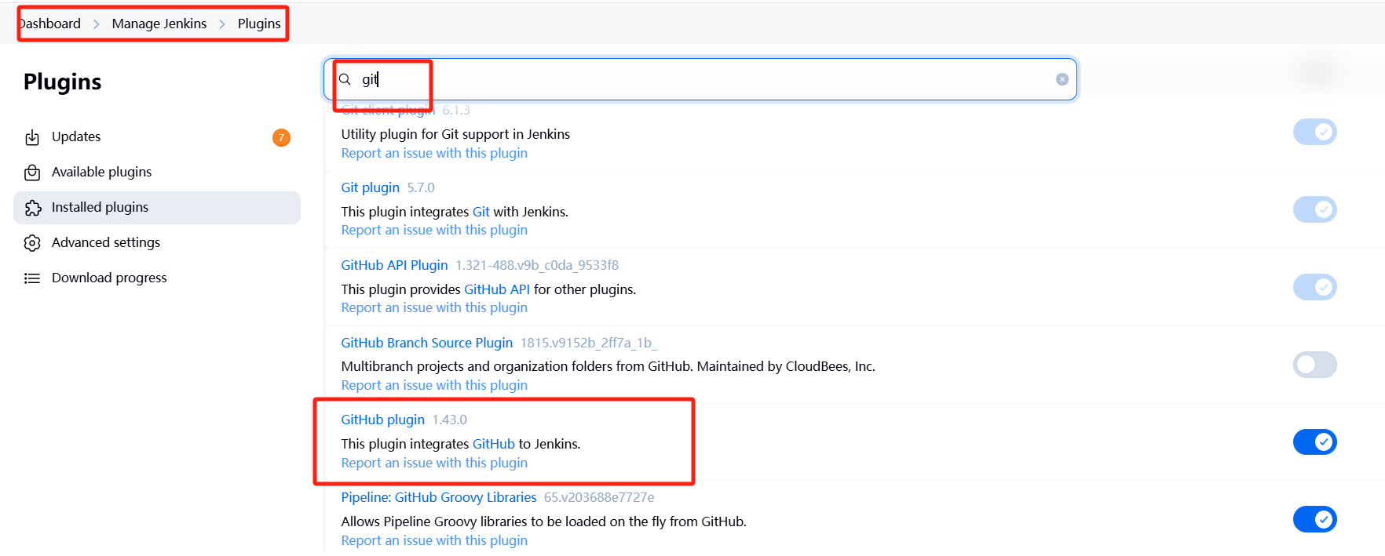The height and width of the screenshot is (556, 1385).
Task: Click the Available plugins shopping bag icon
Action: coord(32,173)
